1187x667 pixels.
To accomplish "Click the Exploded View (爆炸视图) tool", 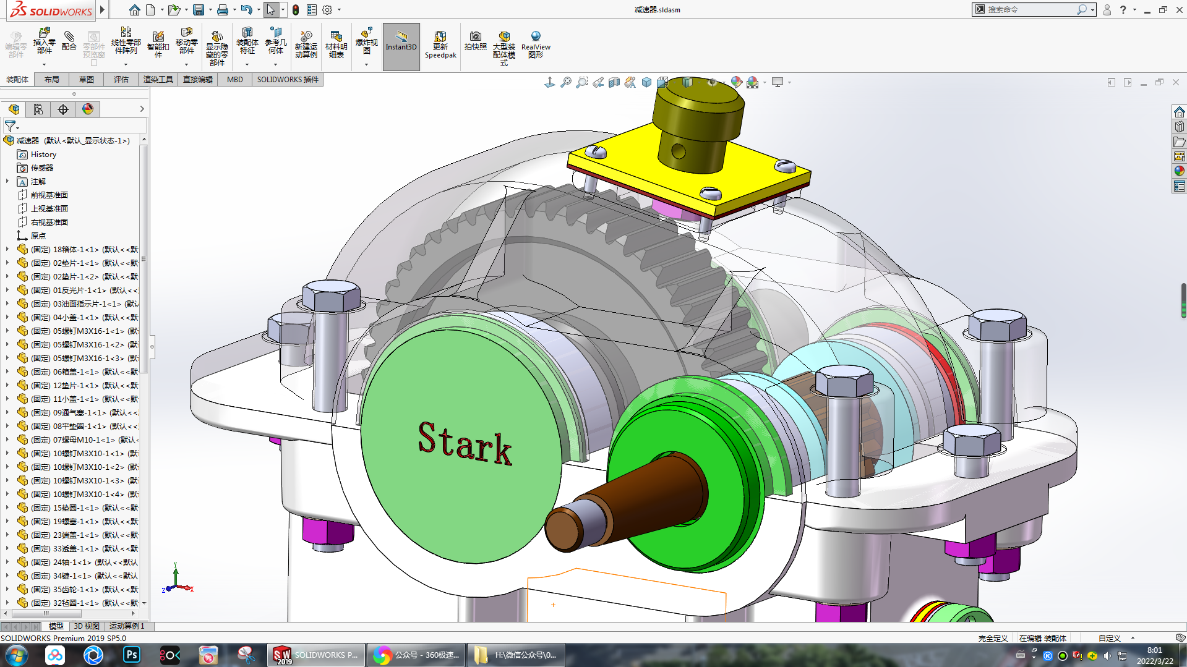I will point(366,41).
